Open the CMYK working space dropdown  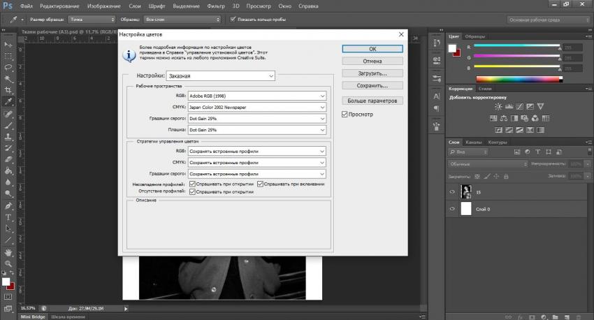(256, 108)
